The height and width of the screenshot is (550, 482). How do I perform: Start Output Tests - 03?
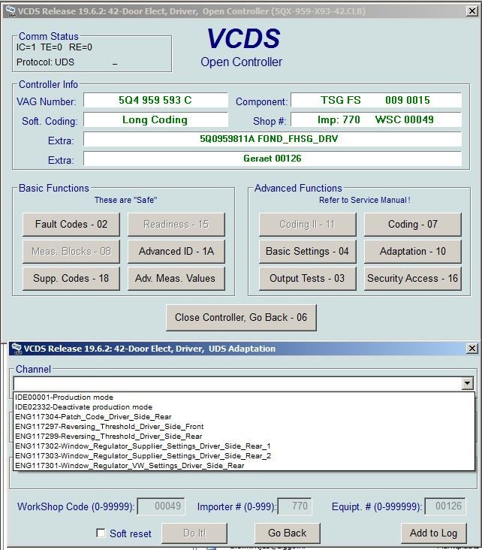tap(307, 279)
